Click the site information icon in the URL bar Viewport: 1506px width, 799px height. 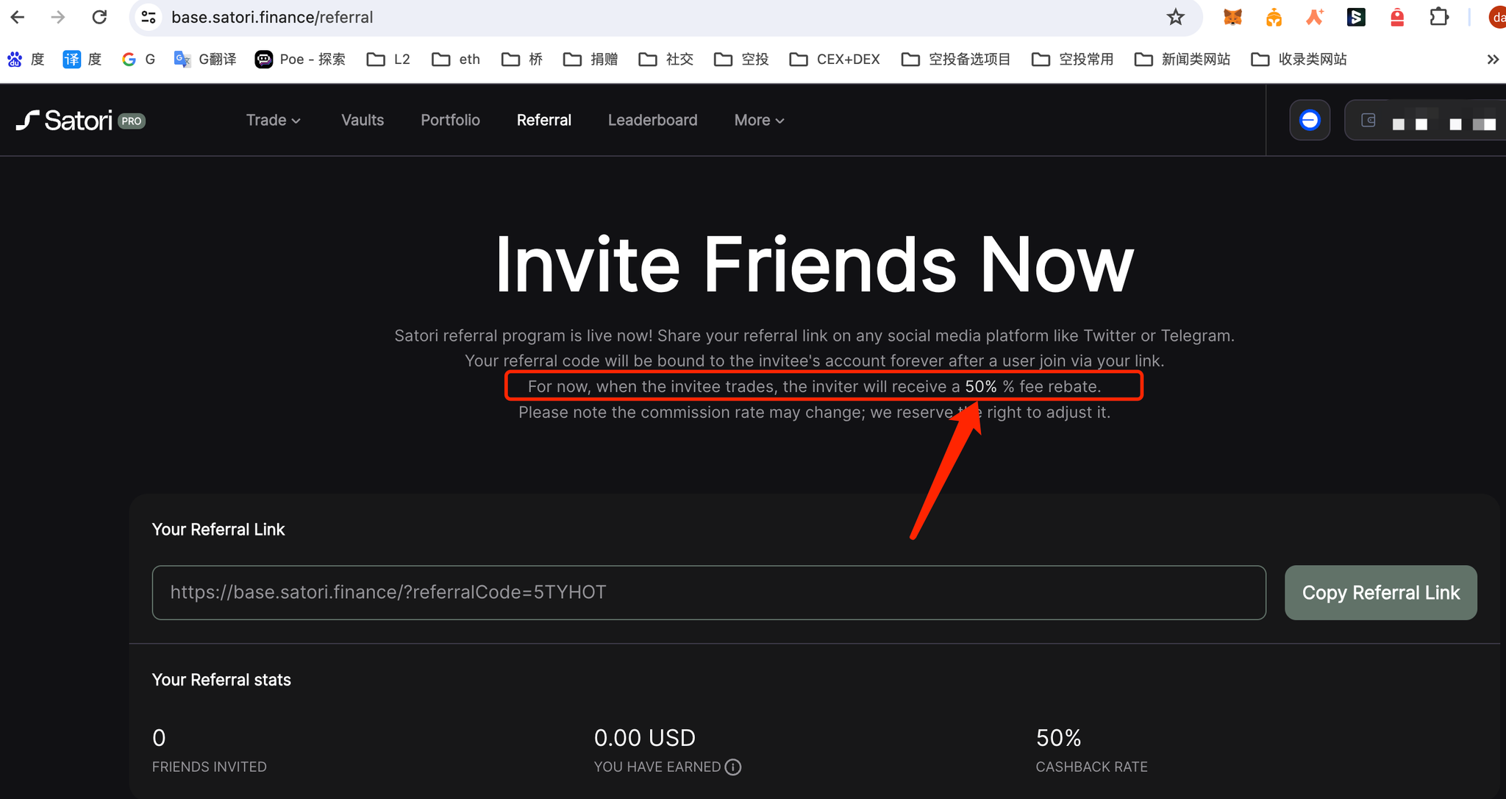(149, 17)
